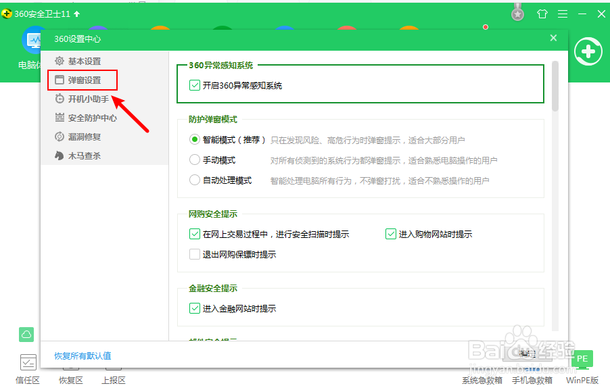Open the skin shirt icon in title bar
This screenshot has height=390, width=610.
(542, 14)
